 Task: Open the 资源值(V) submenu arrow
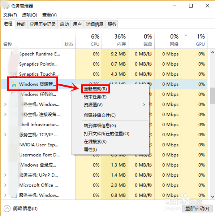144,105
